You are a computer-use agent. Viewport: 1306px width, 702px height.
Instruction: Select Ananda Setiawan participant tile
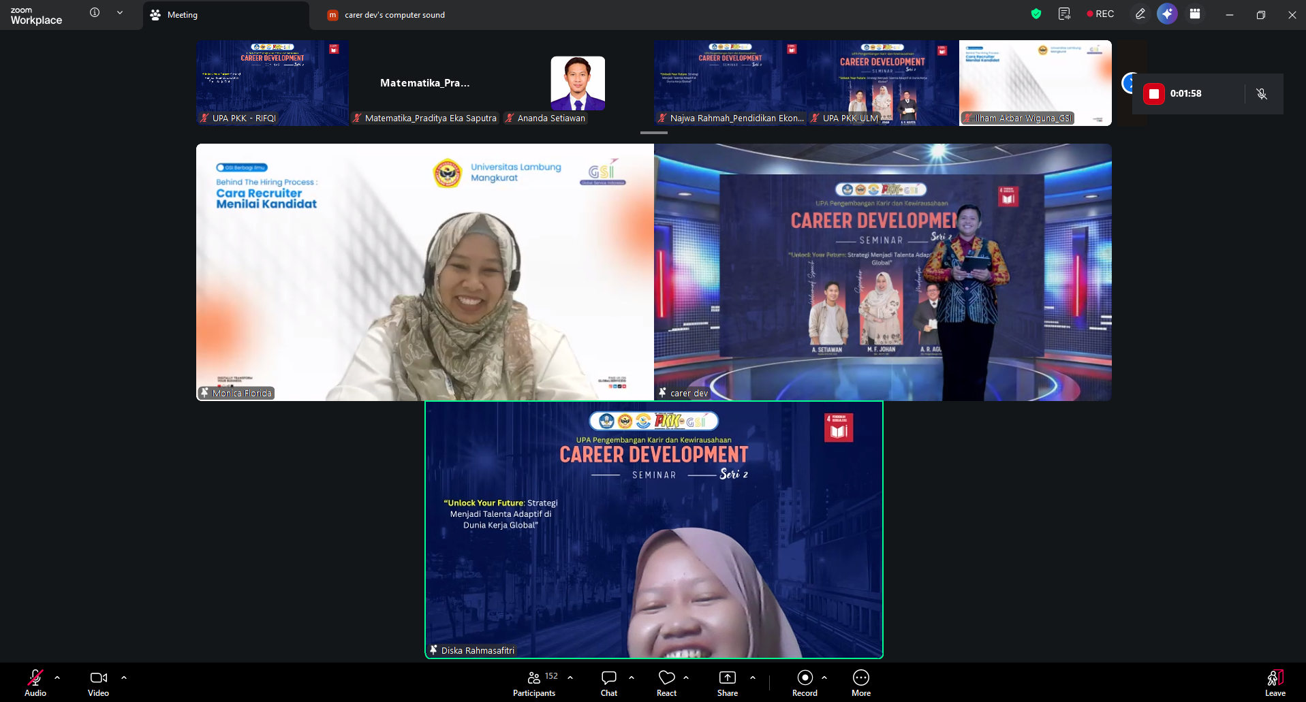(x=578, y=83)
